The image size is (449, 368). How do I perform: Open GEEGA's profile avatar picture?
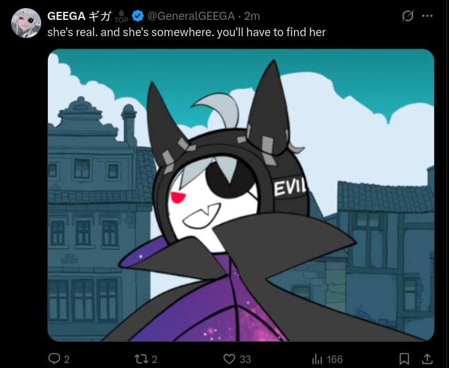pos(26,23)
